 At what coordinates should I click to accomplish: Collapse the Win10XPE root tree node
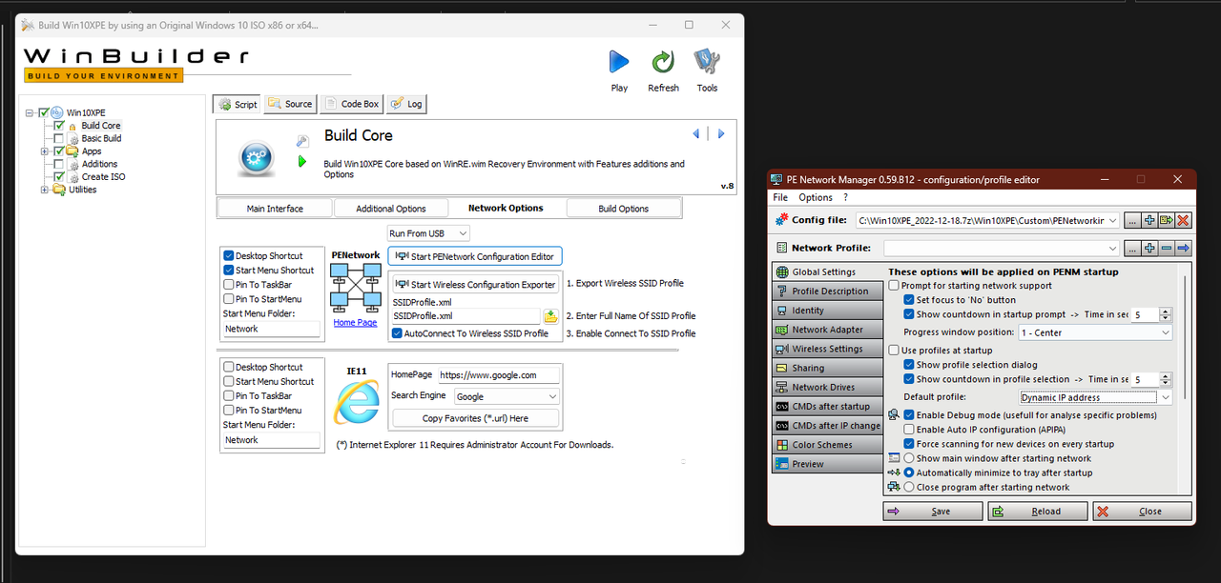[30, 112]
